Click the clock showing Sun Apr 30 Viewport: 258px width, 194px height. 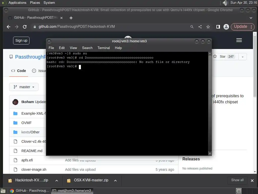[244, 3]
